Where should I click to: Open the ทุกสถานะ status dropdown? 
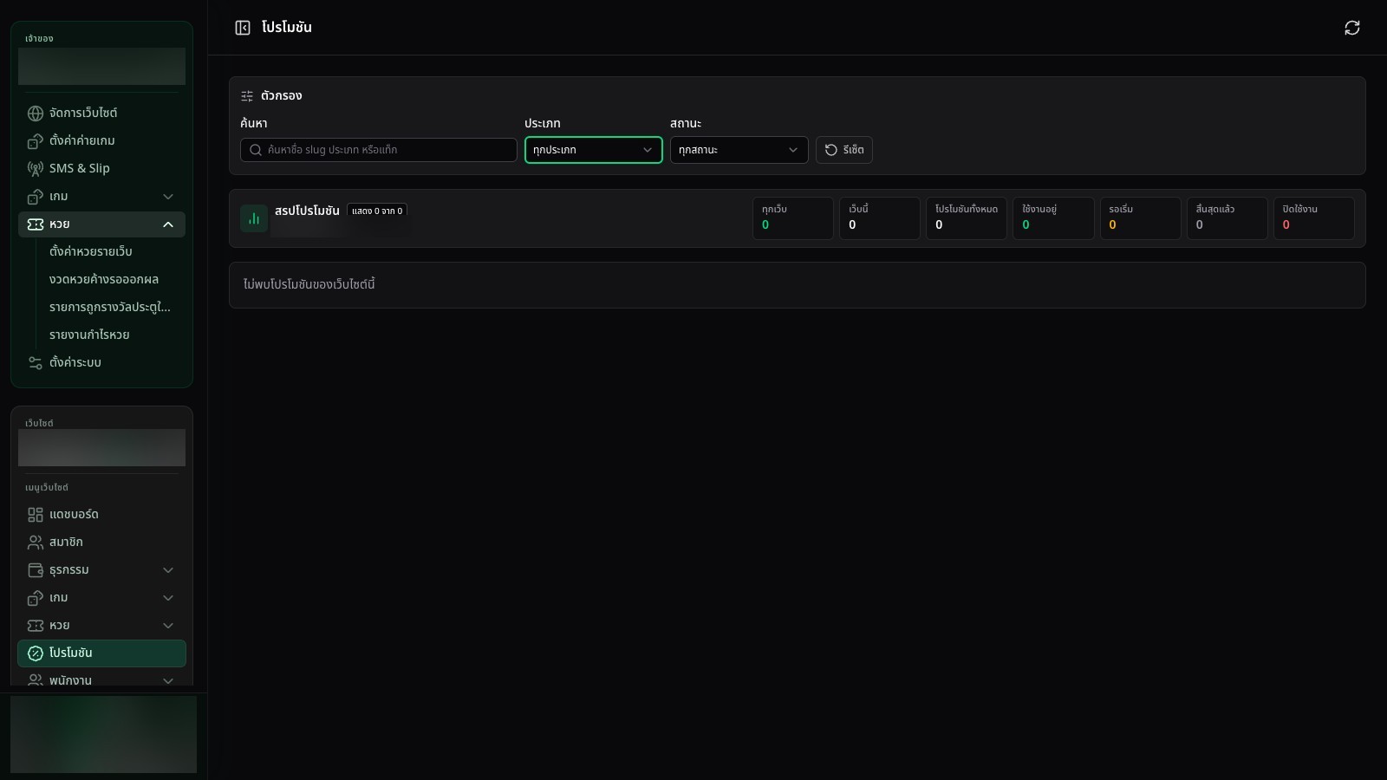(739, 150)
